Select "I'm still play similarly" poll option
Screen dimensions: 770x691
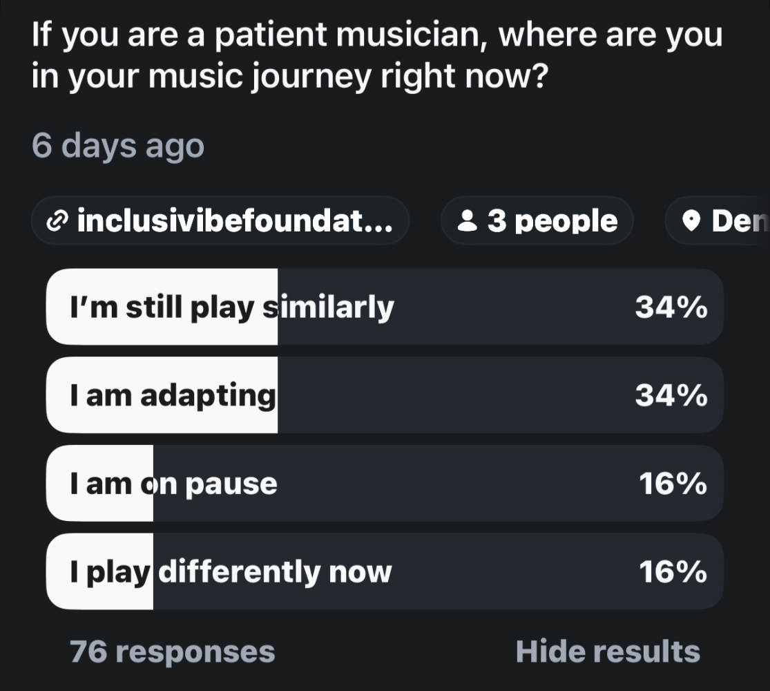pos(385,307)
